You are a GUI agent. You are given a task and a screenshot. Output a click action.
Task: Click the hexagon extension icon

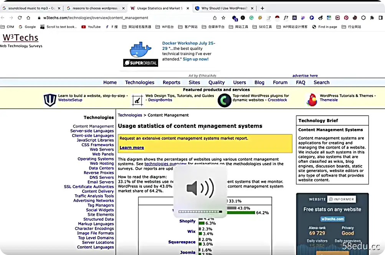click(364, 18)
